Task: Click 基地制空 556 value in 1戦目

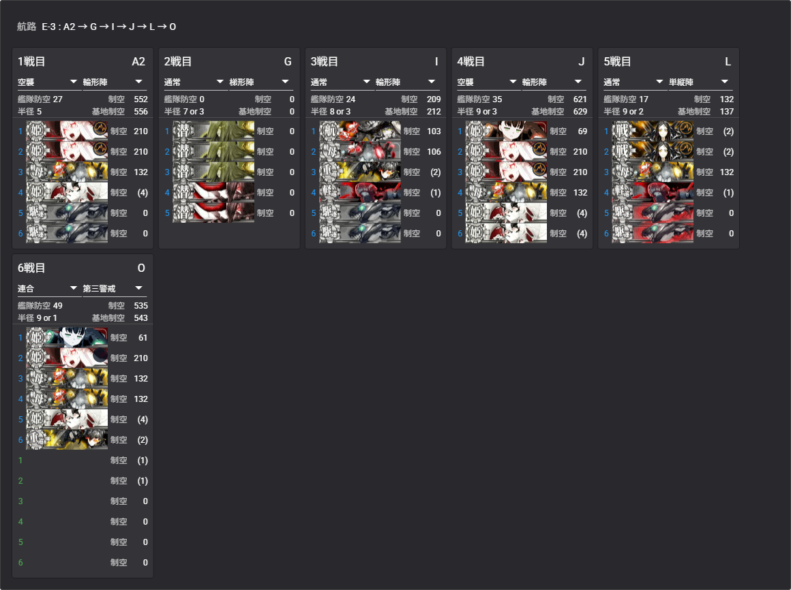Action: pyautogui.click(x=140, y=111)
